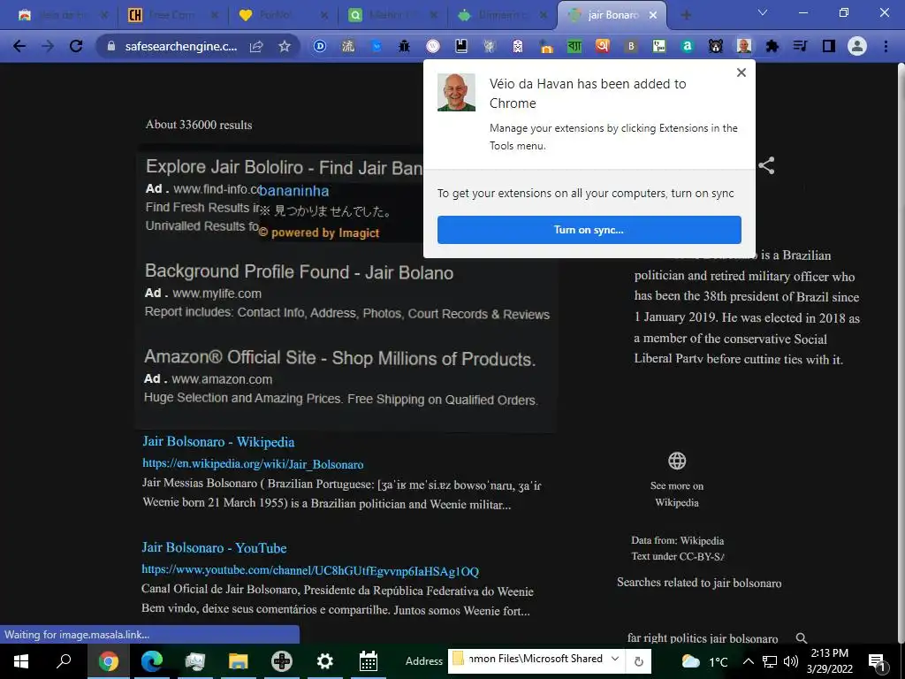Open File Explorer from the taskbar
The width and height of the screenshot is (905, 679).
coord(238,661)
